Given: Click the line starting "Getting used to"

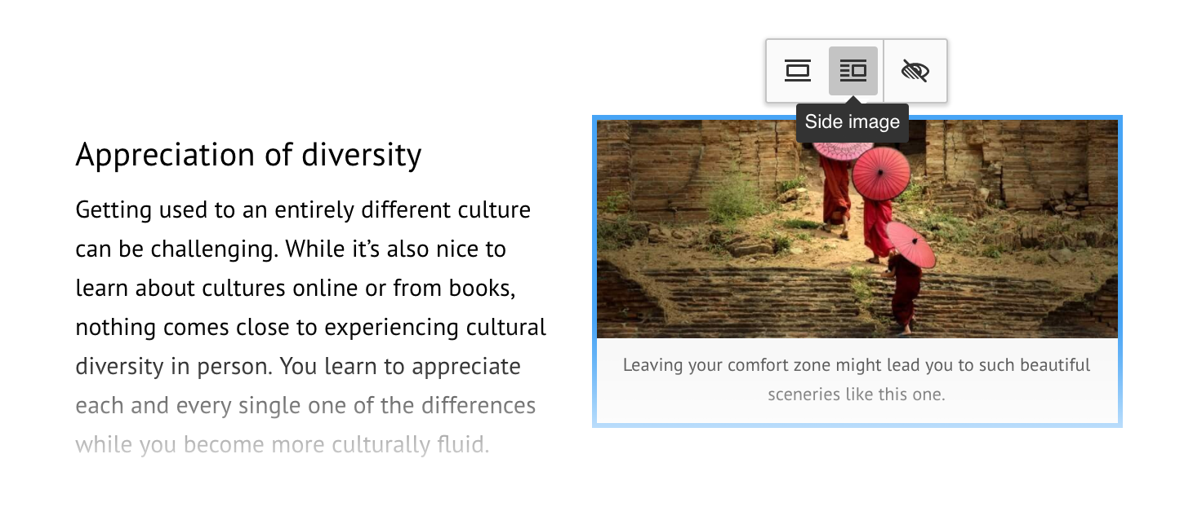Looking at the screenshot, I should 303,209.
